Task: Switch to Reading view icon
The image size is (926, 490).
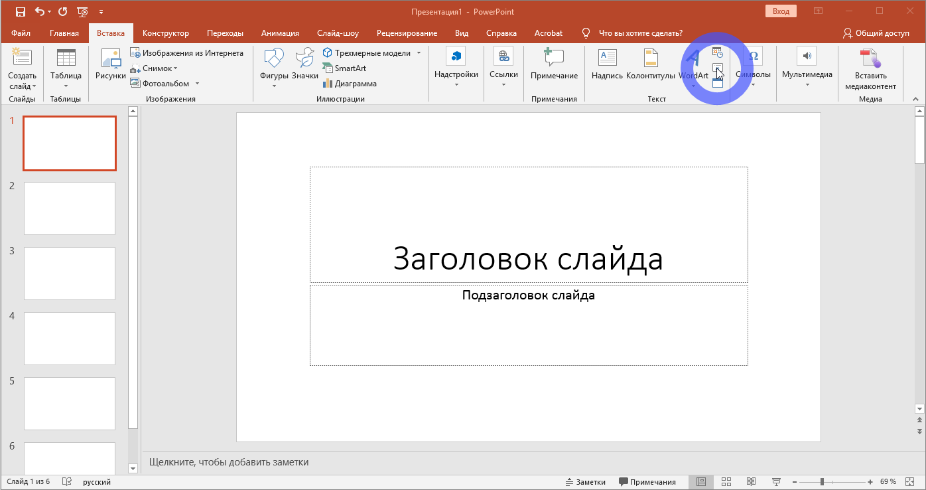Action: point(752,482)
